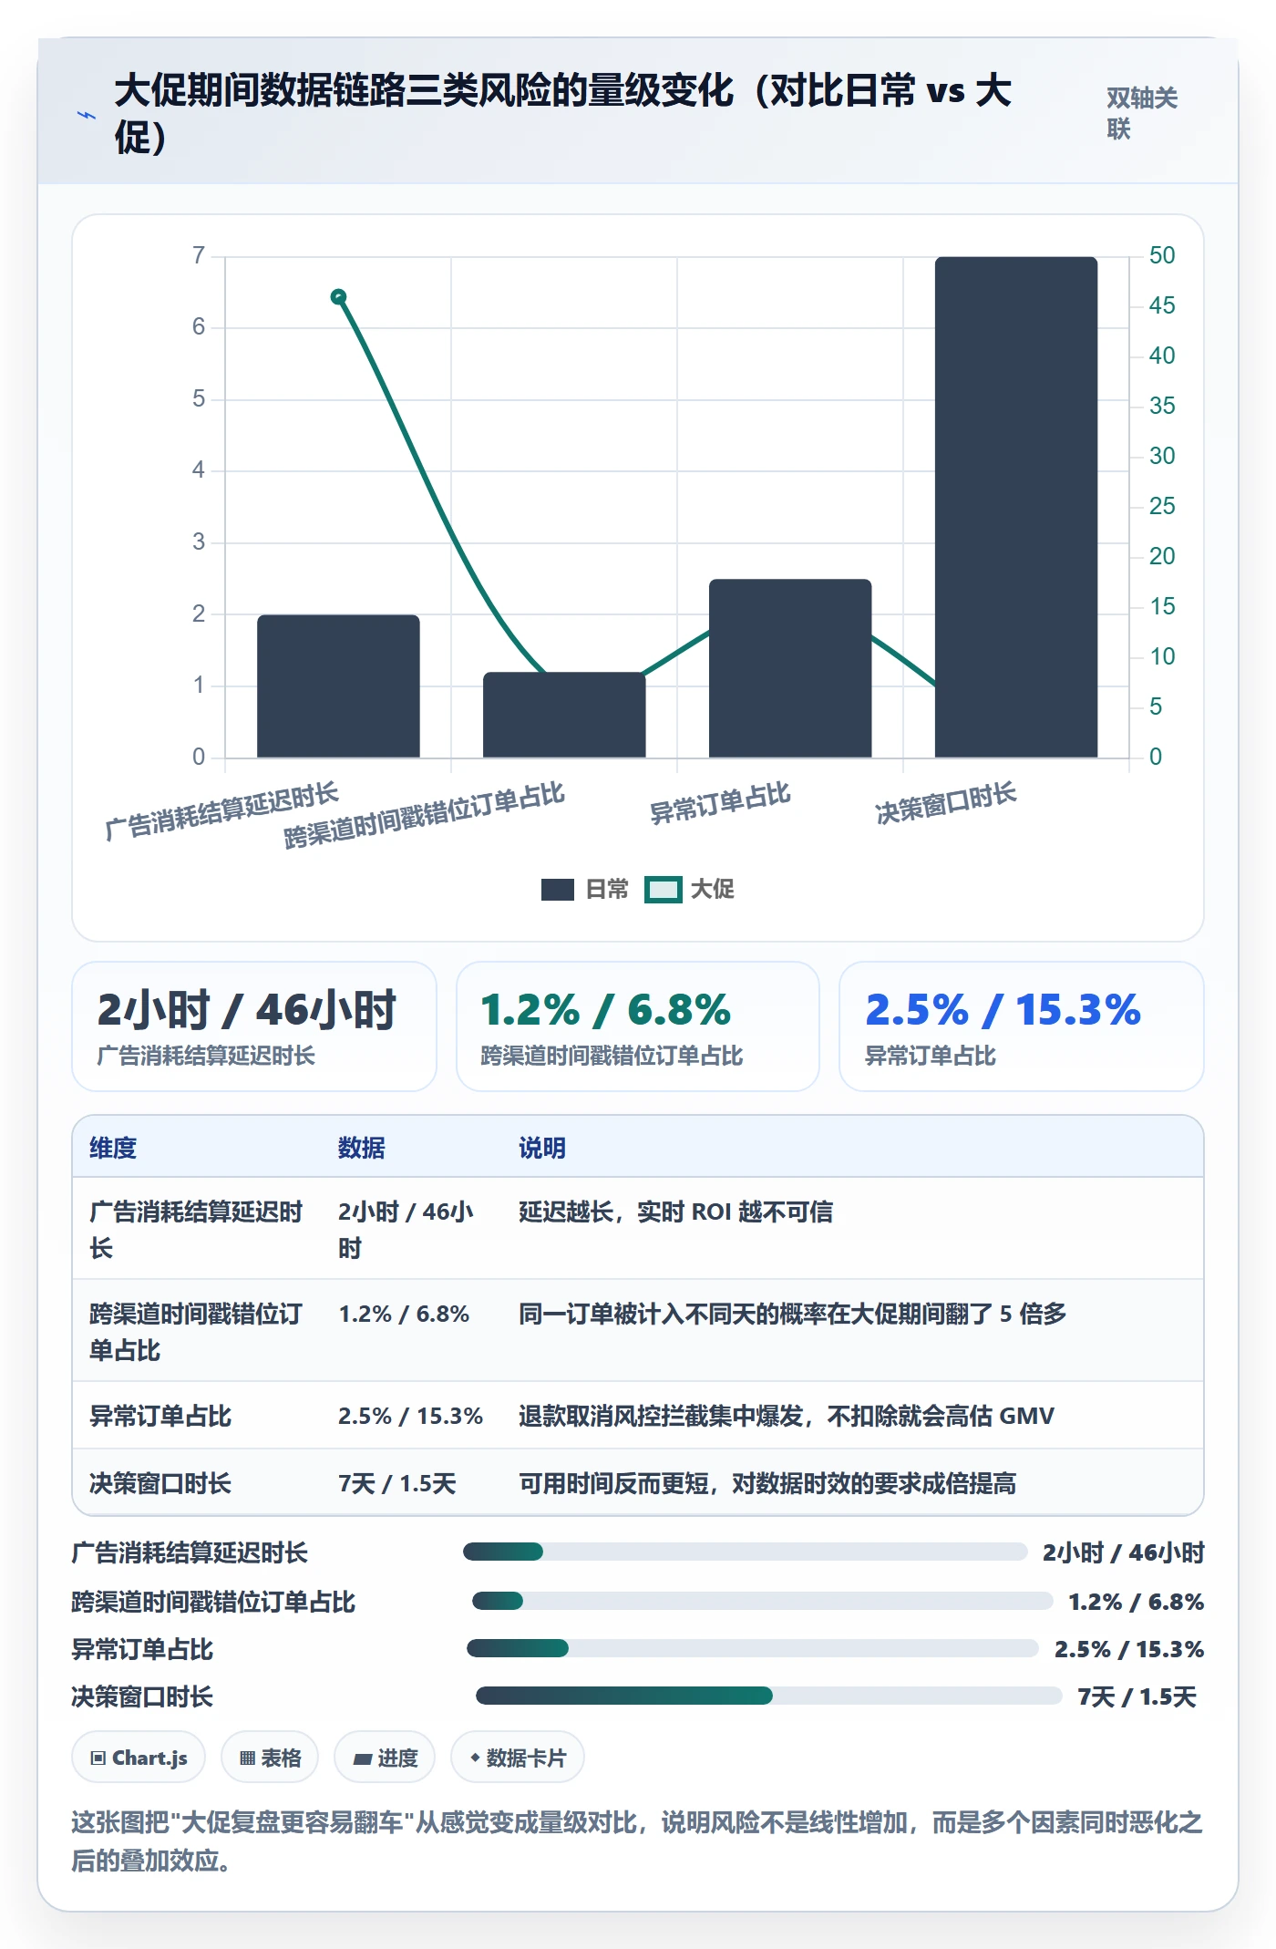
Task: Click the 广告消耗结算延迟时长 bar in chart
Action: pos(338,686)
